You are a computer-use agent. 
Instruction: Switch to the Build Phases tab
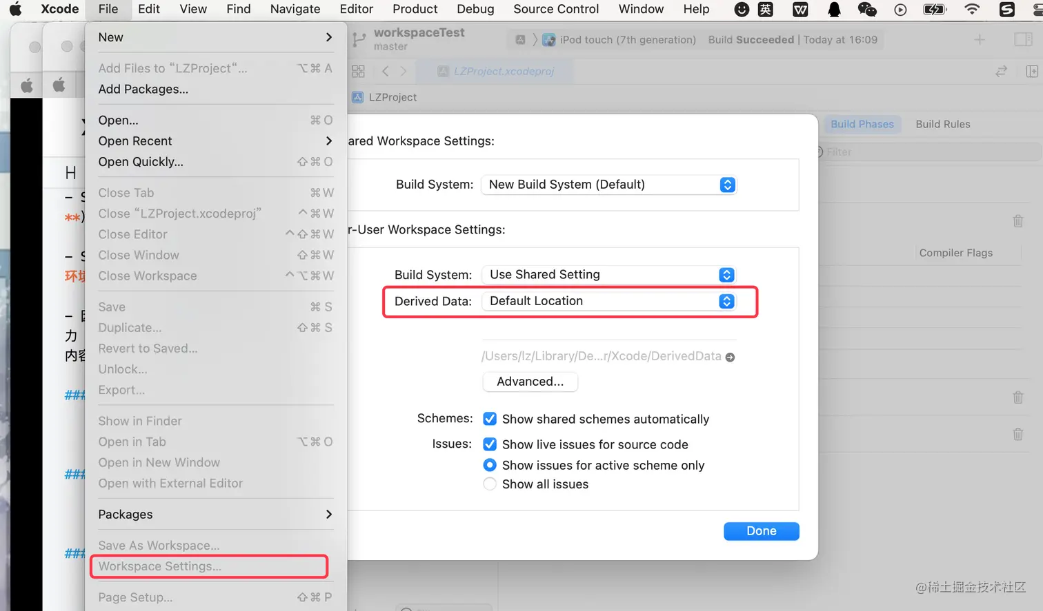[862, 124]
